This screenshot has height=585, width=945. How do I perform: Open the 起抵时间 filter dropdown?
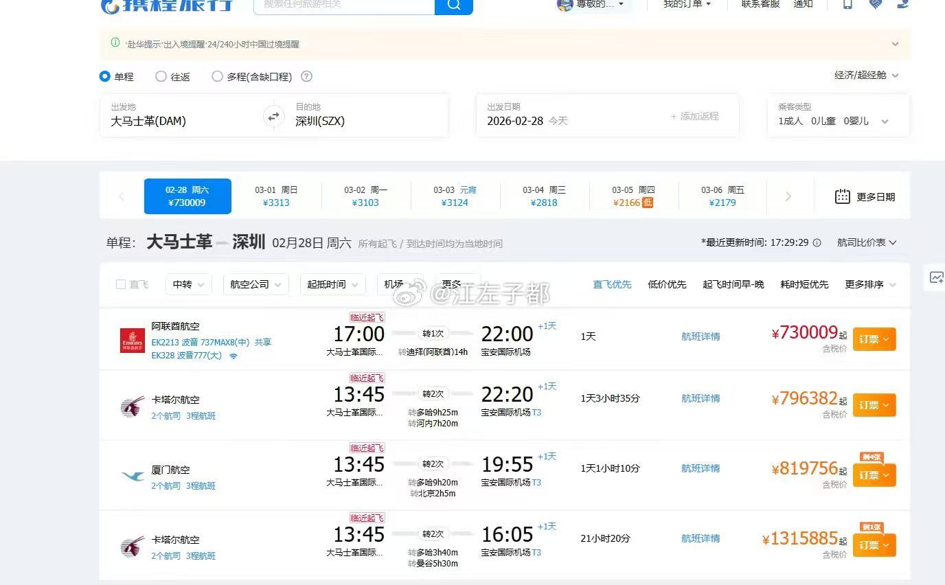pos(333,284)
